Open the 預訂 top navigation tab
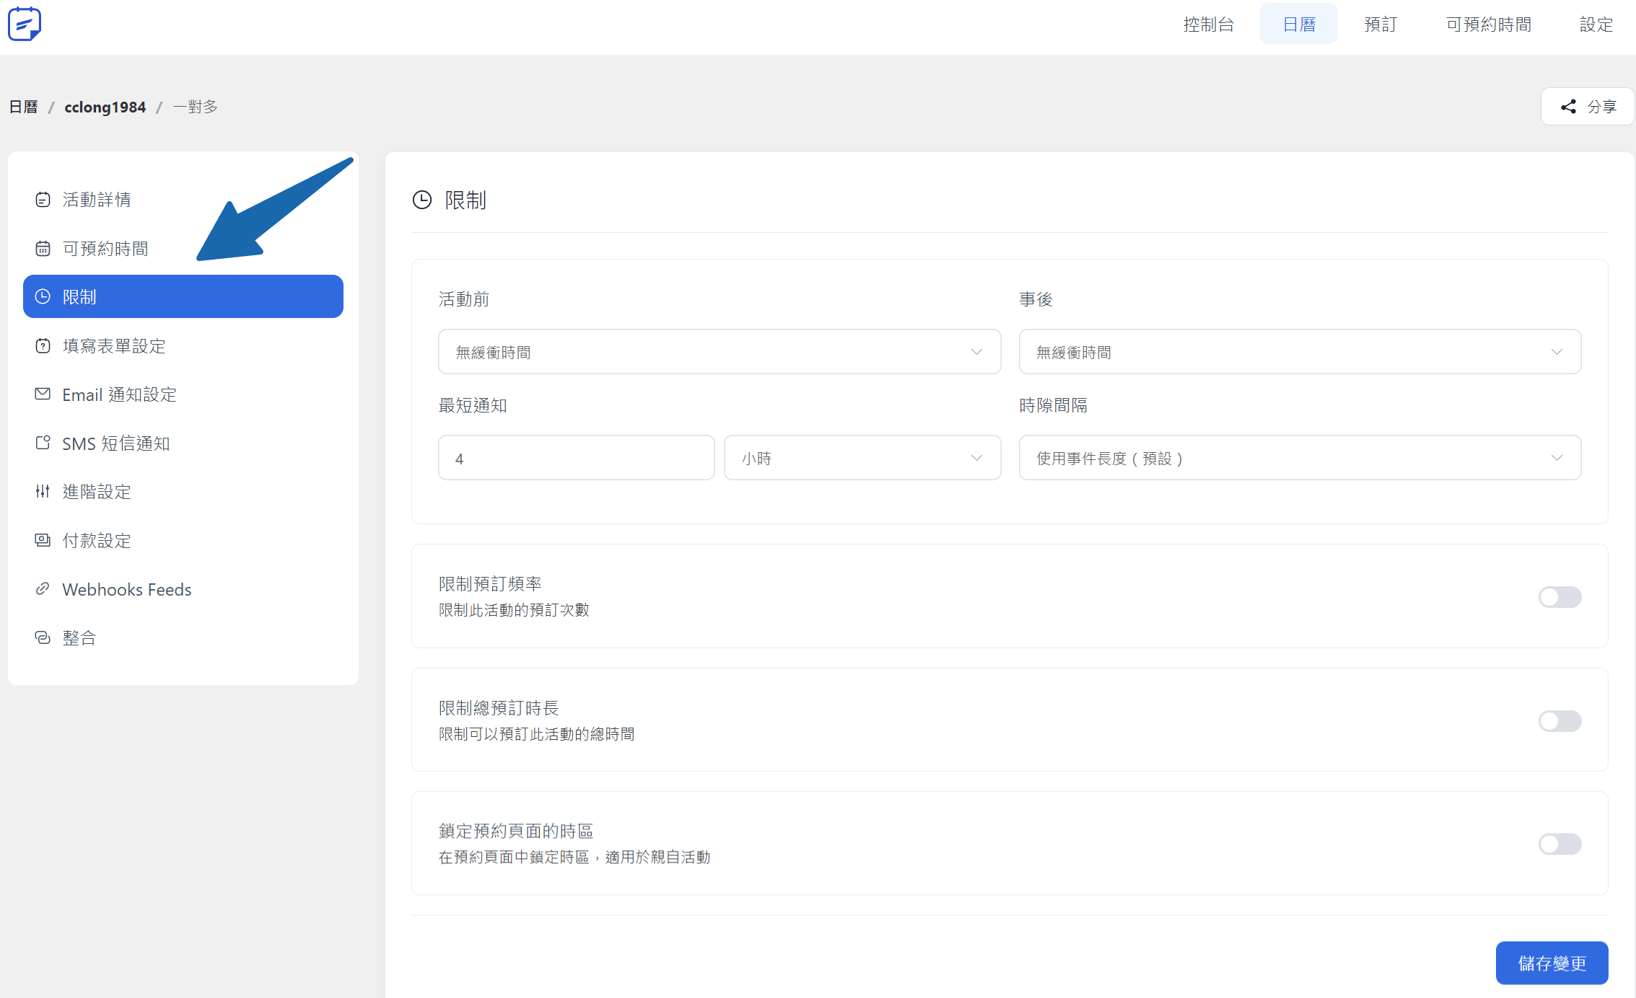 (1380, 25)
